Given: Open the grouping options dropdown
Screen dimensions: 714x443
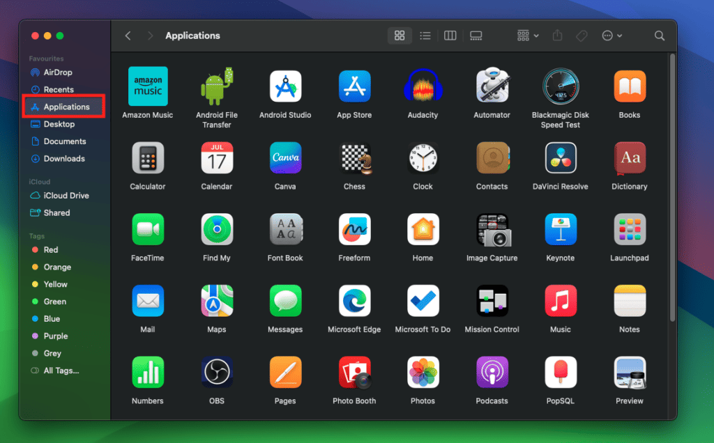Looking at the screenshot, I should click(527, 36).
